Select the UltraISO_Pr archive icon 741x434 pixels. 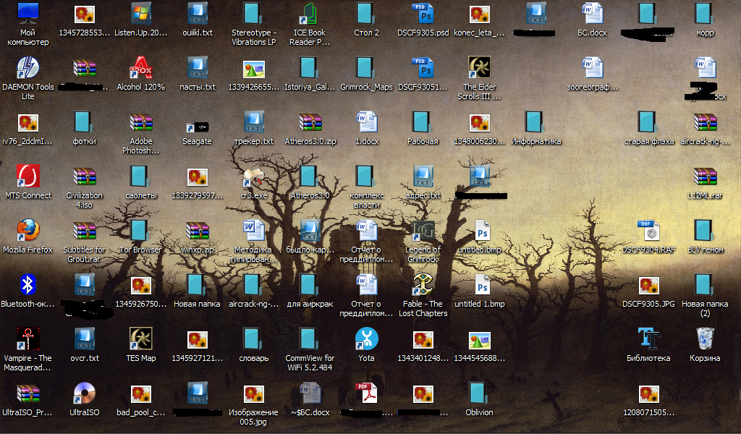pyautogui.click(x=28, y=394)
